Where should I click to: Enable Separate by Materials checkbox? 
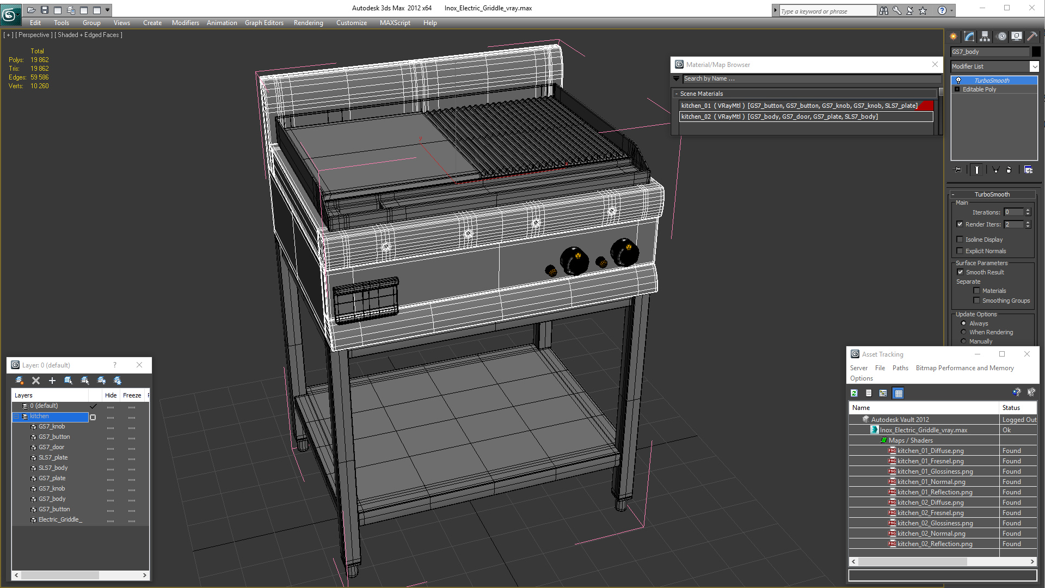(x=976, y=290)
